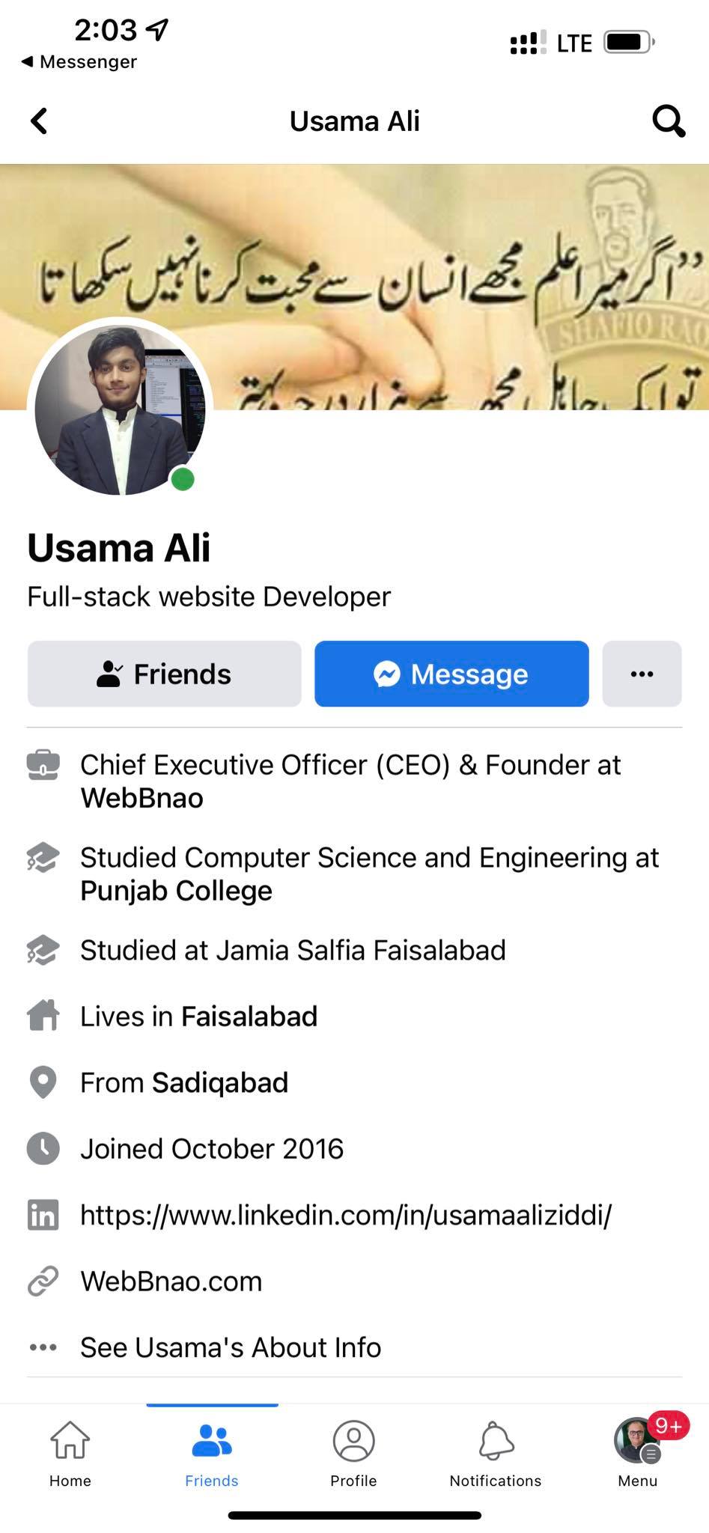Open the linkedin.com/in/usamaaliziddi link

346,1215
